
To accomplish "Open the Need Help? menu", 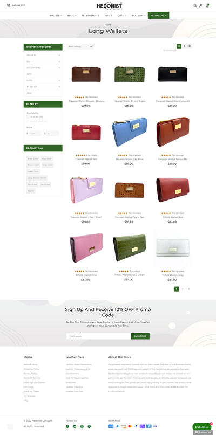I will pyautogui.click(x=158, y=16).
